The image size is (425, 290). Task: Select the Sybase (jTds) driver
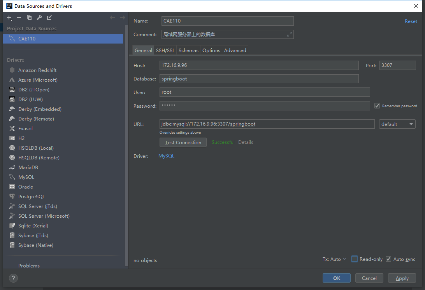click(x=63, y=236)
